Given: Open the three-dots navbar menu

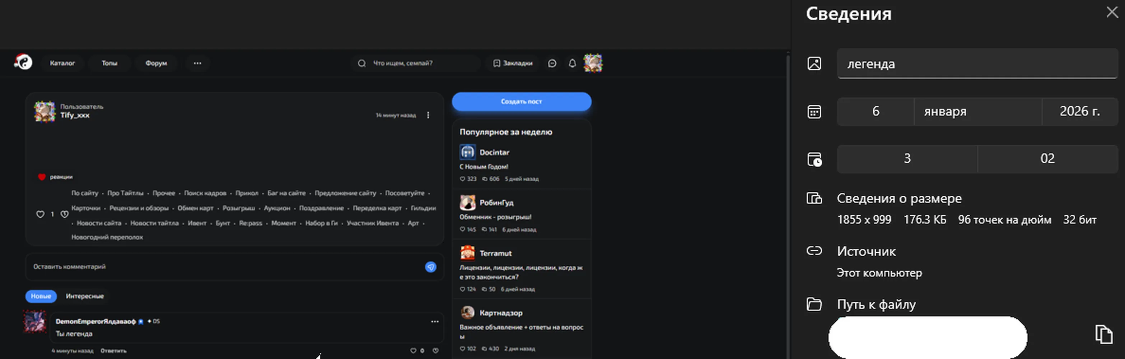Looking at the screenshot, I should [197, 63].
